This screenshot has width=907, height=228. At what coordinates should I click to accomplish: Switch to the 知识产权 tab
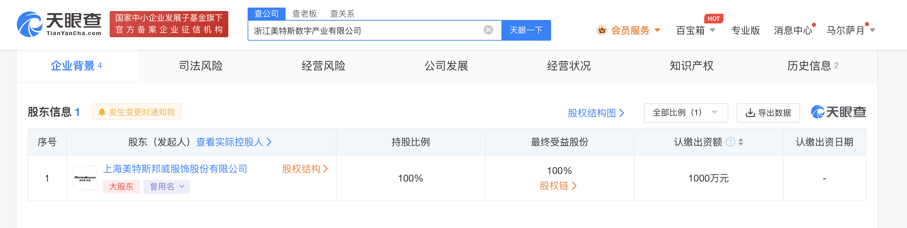pos(691,66)
